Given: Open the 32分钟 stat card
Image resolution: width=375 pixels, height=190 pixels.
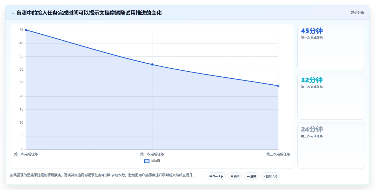Looking at the screenshot, I should pos(331,96).
